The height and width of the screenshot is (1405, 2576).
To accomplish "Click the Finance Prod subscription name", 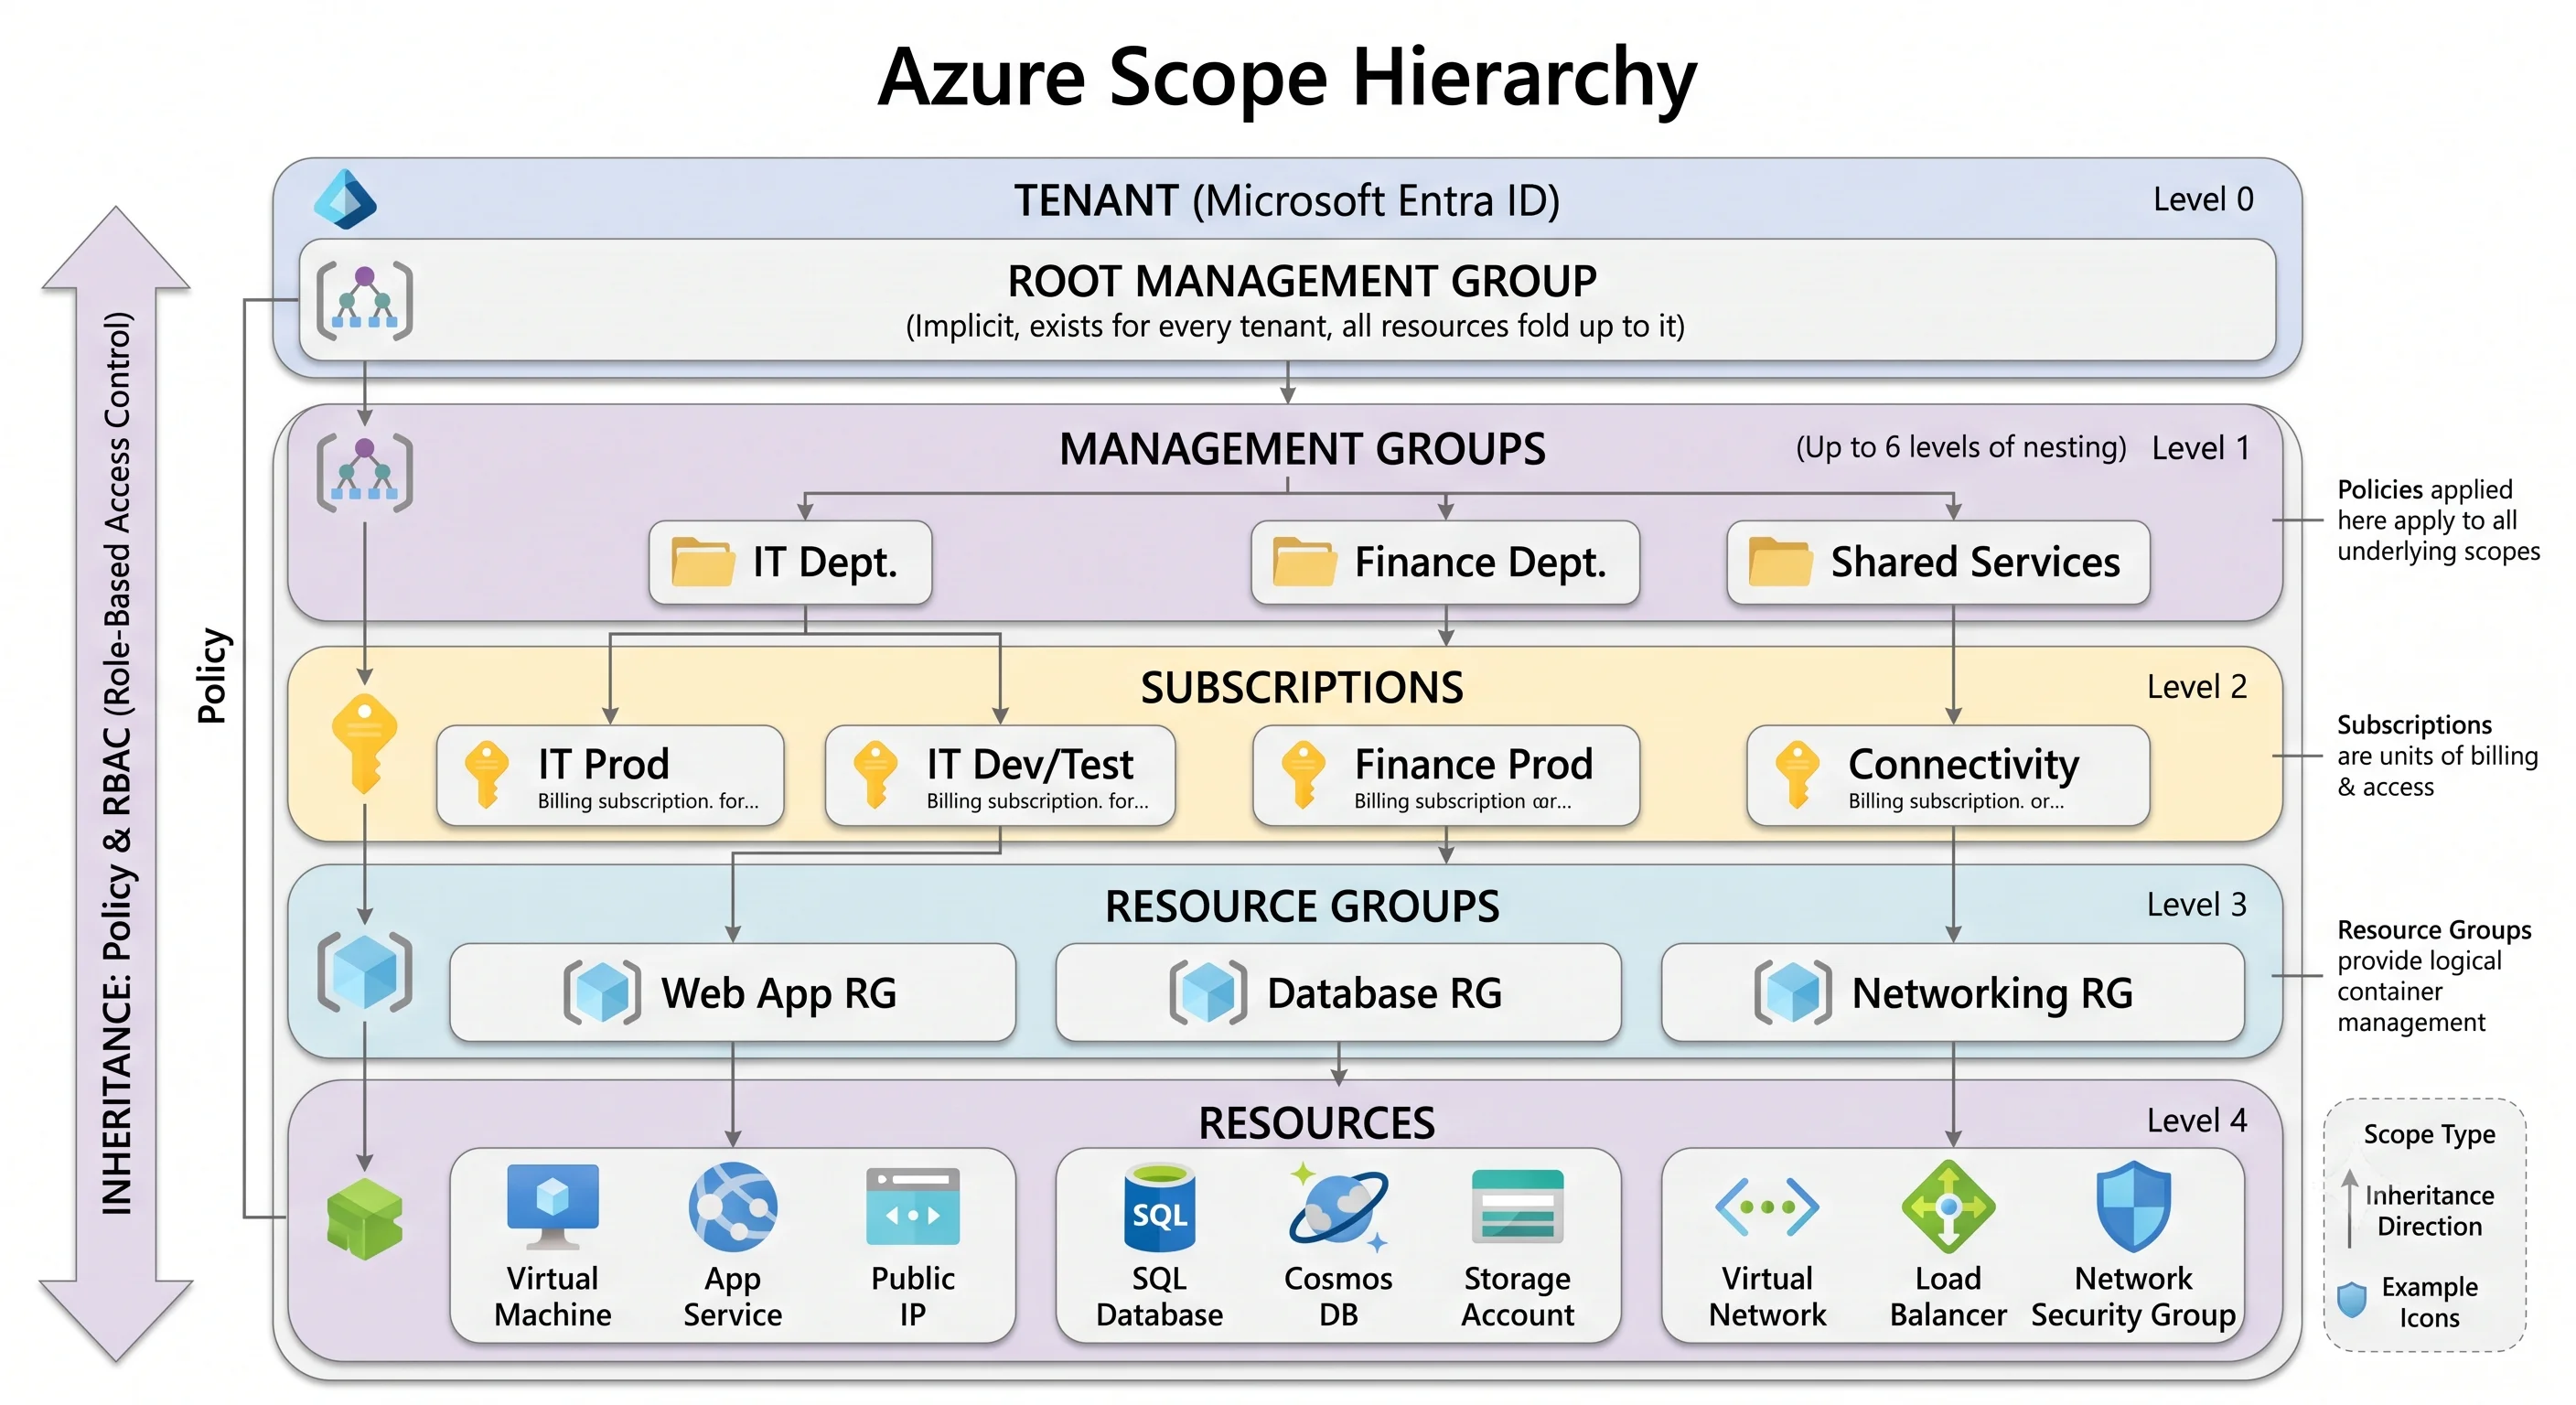I will point(1473,764).
